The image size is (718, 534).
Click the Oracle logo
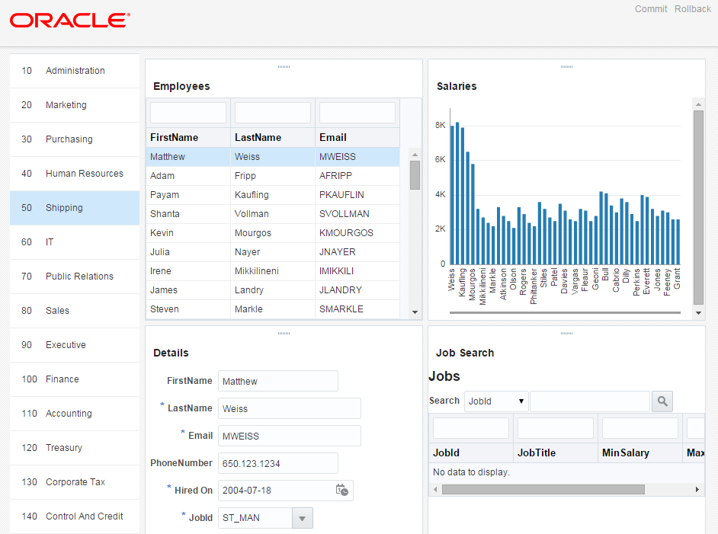pyautogui.click(x=70, y=21)
